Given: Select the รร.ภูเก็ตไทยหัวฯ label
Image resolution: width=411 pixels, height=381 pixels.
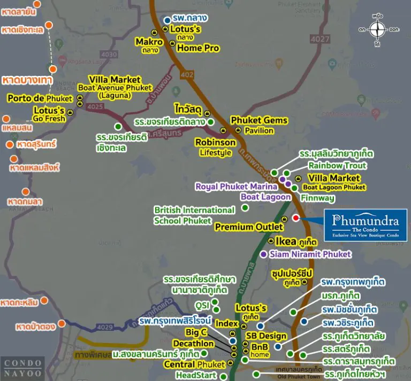Looking at the screenshot, I should click(355, 375).
